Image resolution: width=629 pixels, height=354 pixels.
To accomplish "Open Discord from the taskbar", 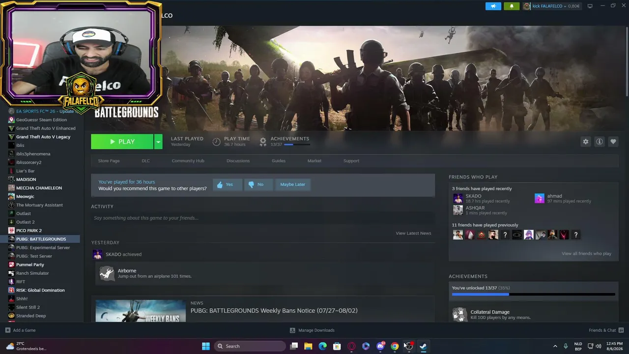I will click(380, 346).
